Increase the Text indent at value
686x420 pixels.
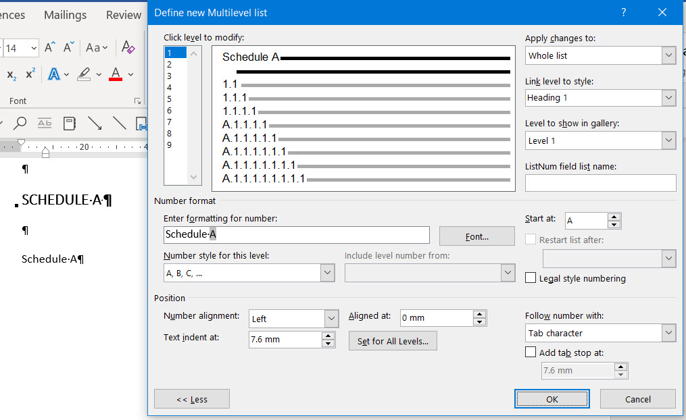click(328, 336)
